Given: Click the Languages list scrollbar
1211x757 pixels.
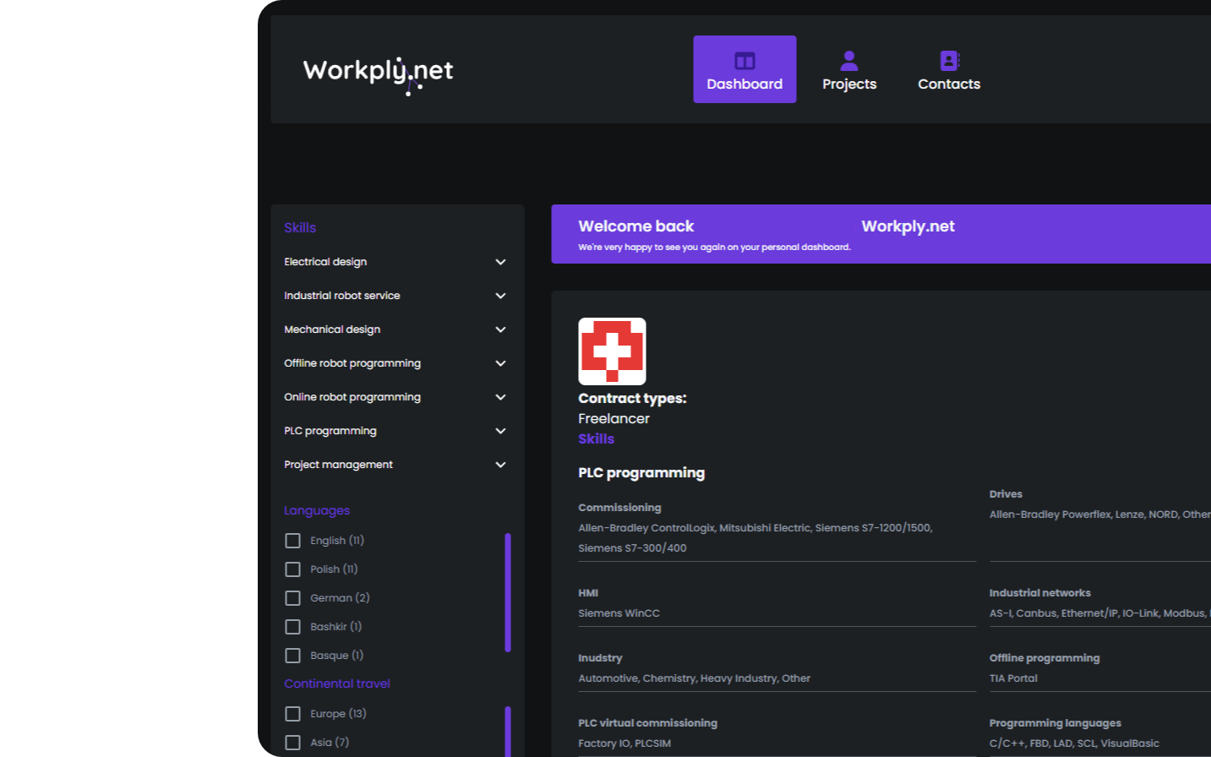Looking at the screenshot, I should (508, 592).
